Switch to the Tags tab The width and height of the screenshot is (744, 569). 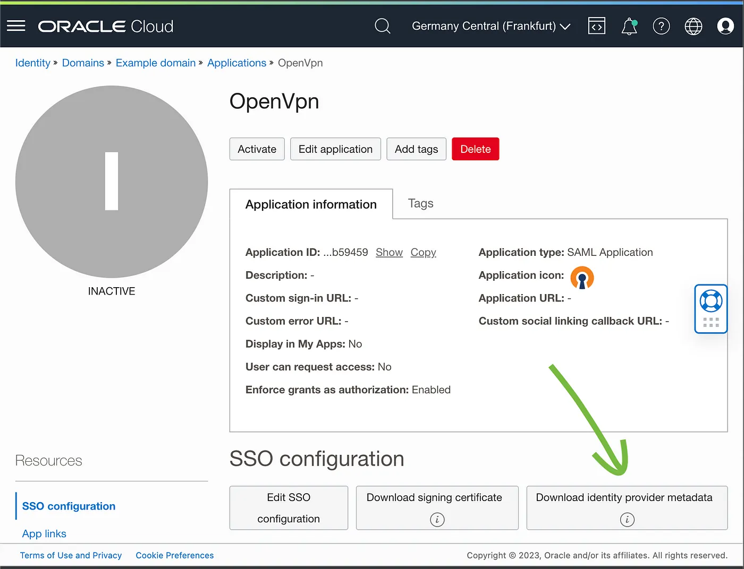coord(420,203)
